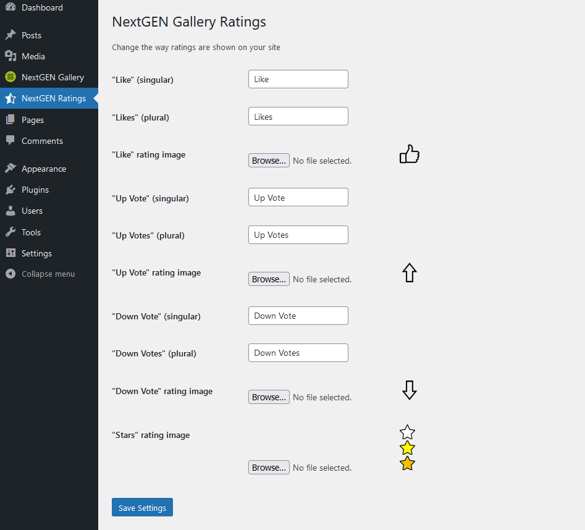Viewport: 585px width, 530px height.
Task: Focus the "Likes" plural text field
Action: tap(298, 117)
